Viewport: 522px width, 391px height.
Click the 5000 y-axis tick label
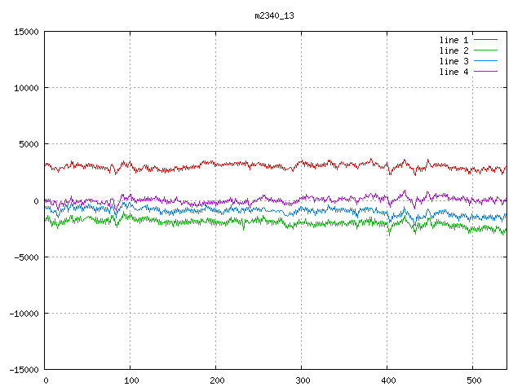click(28, 144)
